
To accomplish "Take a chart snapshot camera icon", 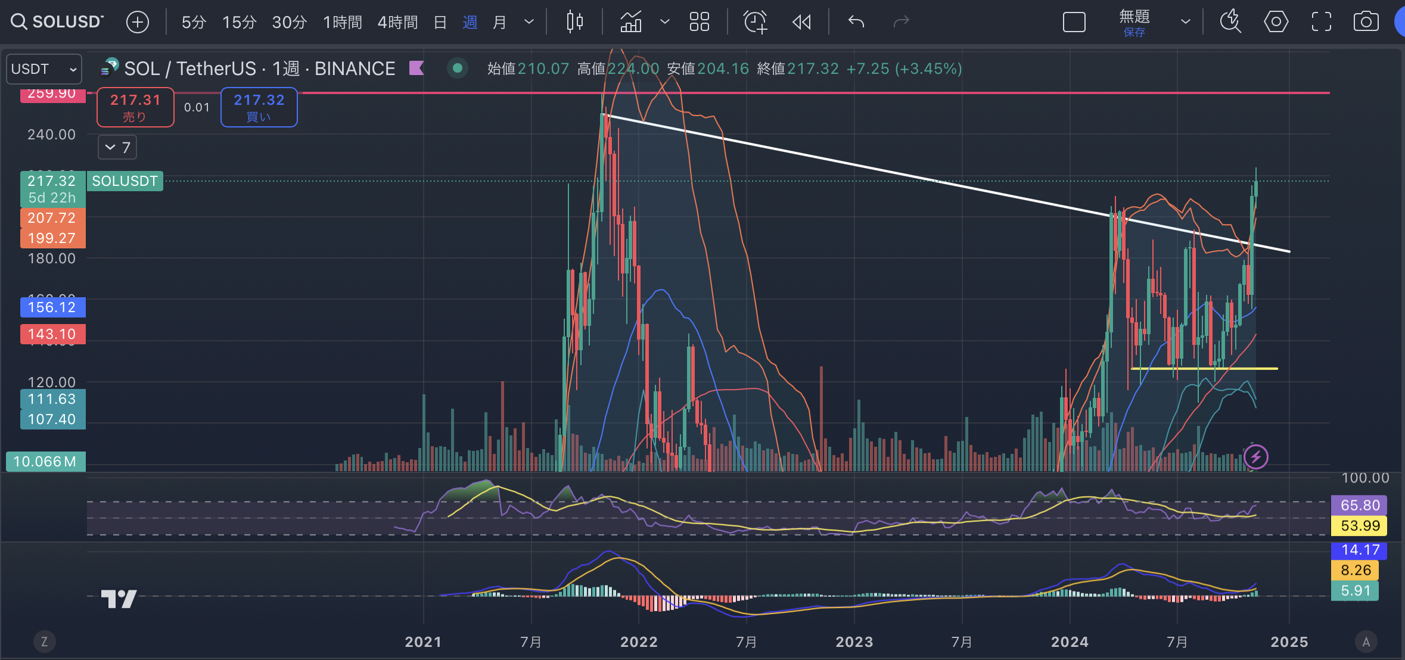I will point(1366,22).
